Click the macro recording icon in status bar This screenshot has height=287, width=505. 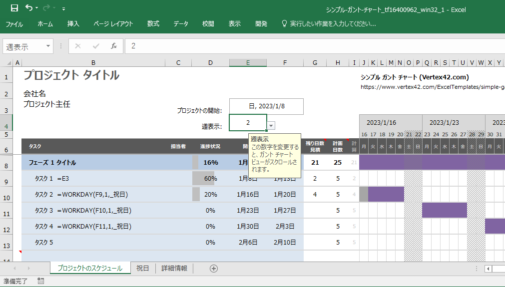pos(40,281)
